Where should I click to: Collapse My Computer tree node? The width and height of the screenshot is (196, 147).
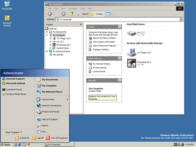tap(47, 35)
